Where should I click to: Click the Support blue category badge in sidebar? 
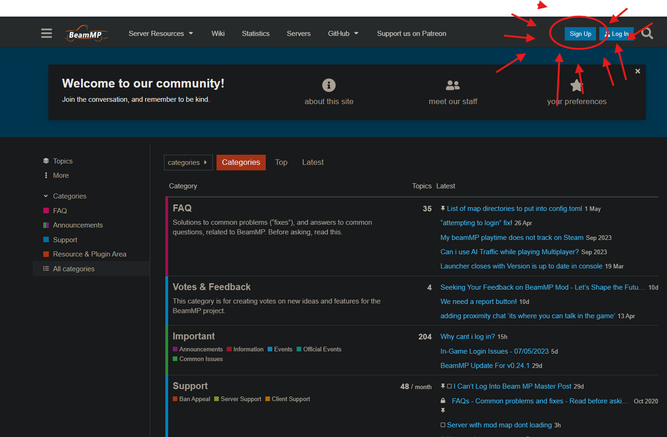46,240
